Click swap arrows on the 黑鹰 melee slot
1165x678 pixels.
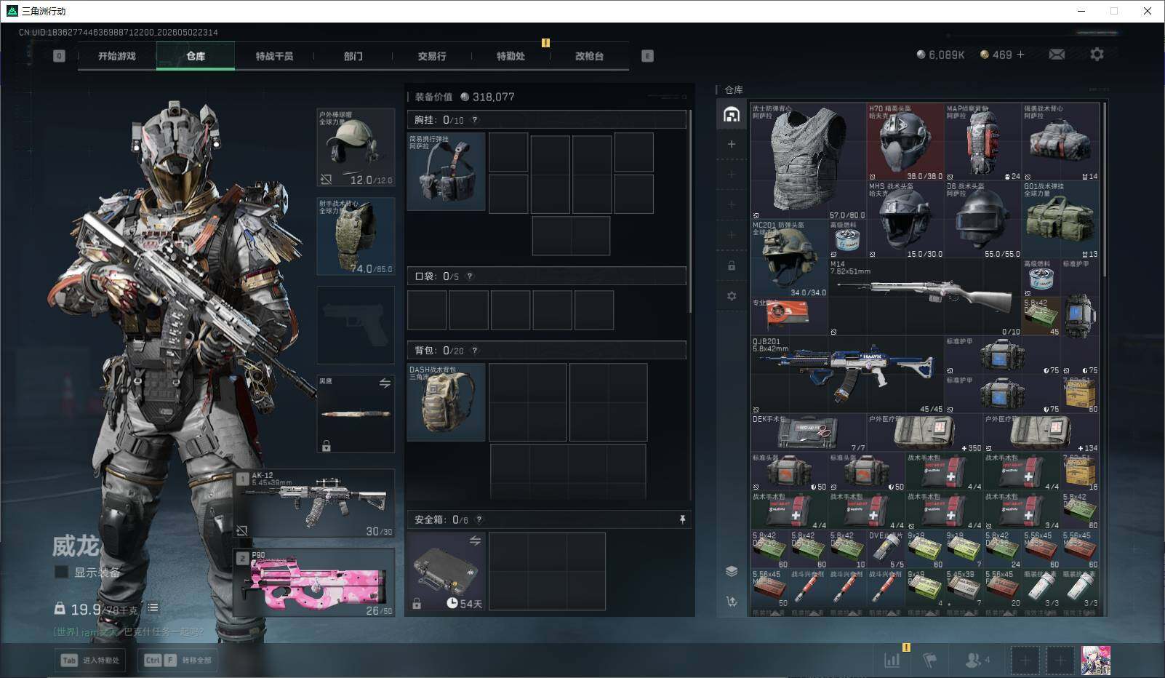(385, 383)
